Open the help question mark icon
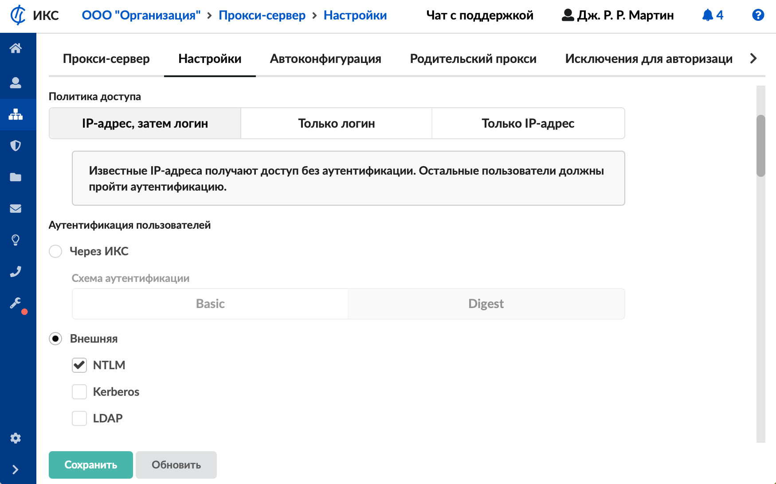 click(x=758, y=16)
